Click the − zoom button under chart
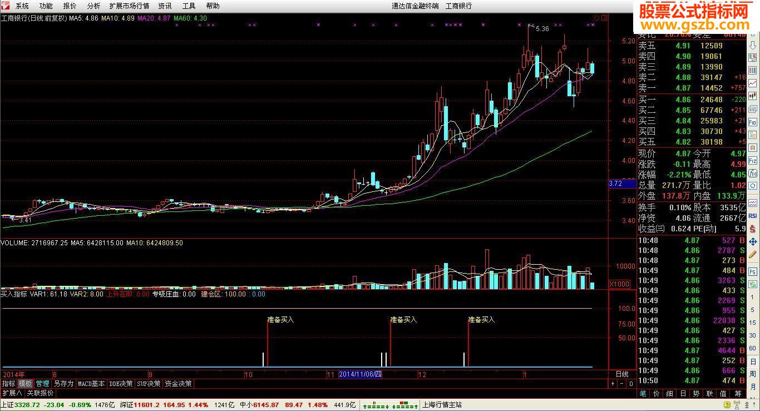Image resolution: width=760 pixels, height=411 pixels. point(621,384)
